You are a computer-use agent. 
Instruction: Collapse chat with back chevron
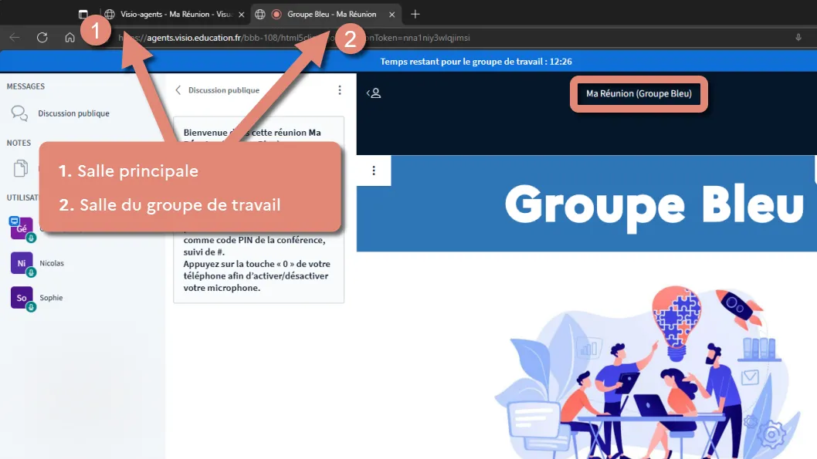click(178, 90)
